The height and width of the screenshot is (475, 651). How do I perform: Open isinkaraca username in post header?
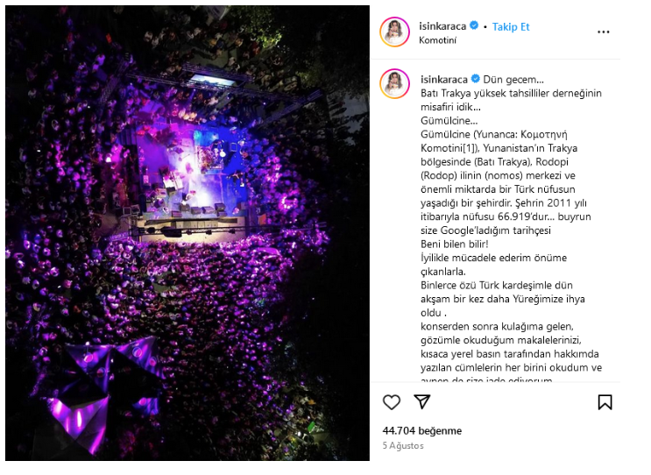click(442, 26)
